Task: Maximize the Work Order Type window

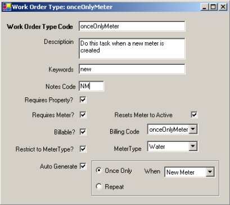Action: tap(213, 7)
